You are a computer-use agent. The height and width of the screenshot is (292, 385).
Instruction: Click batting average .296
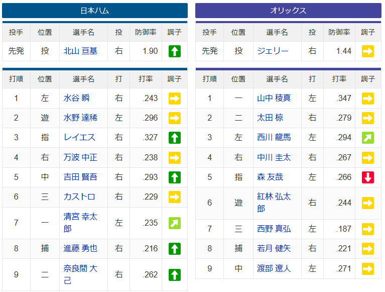coord(150,118)
